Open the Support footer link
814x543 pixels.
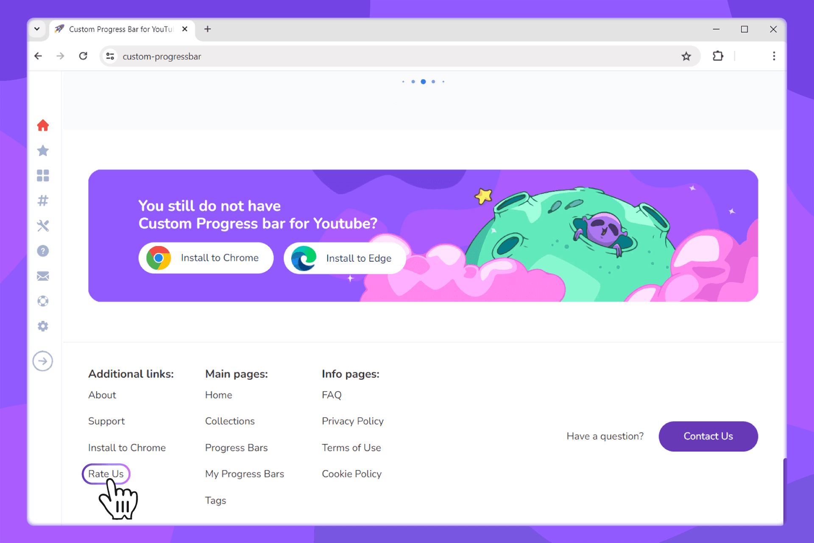[106, 421]
